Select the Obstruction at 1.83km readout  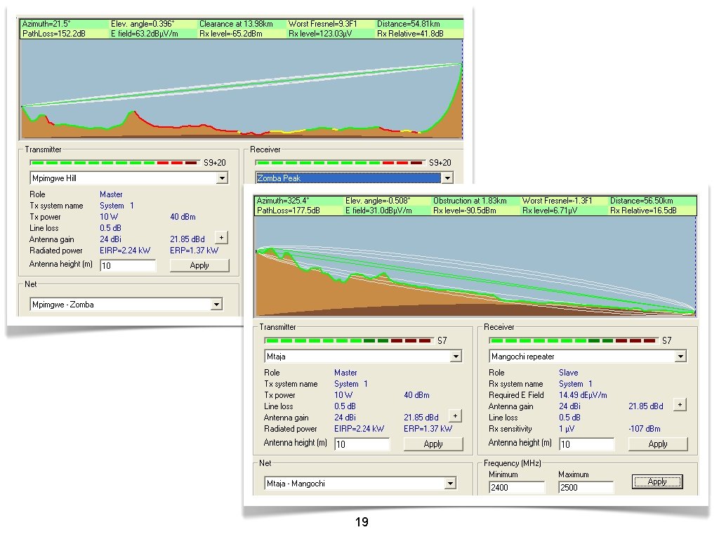tap(470, 201)
